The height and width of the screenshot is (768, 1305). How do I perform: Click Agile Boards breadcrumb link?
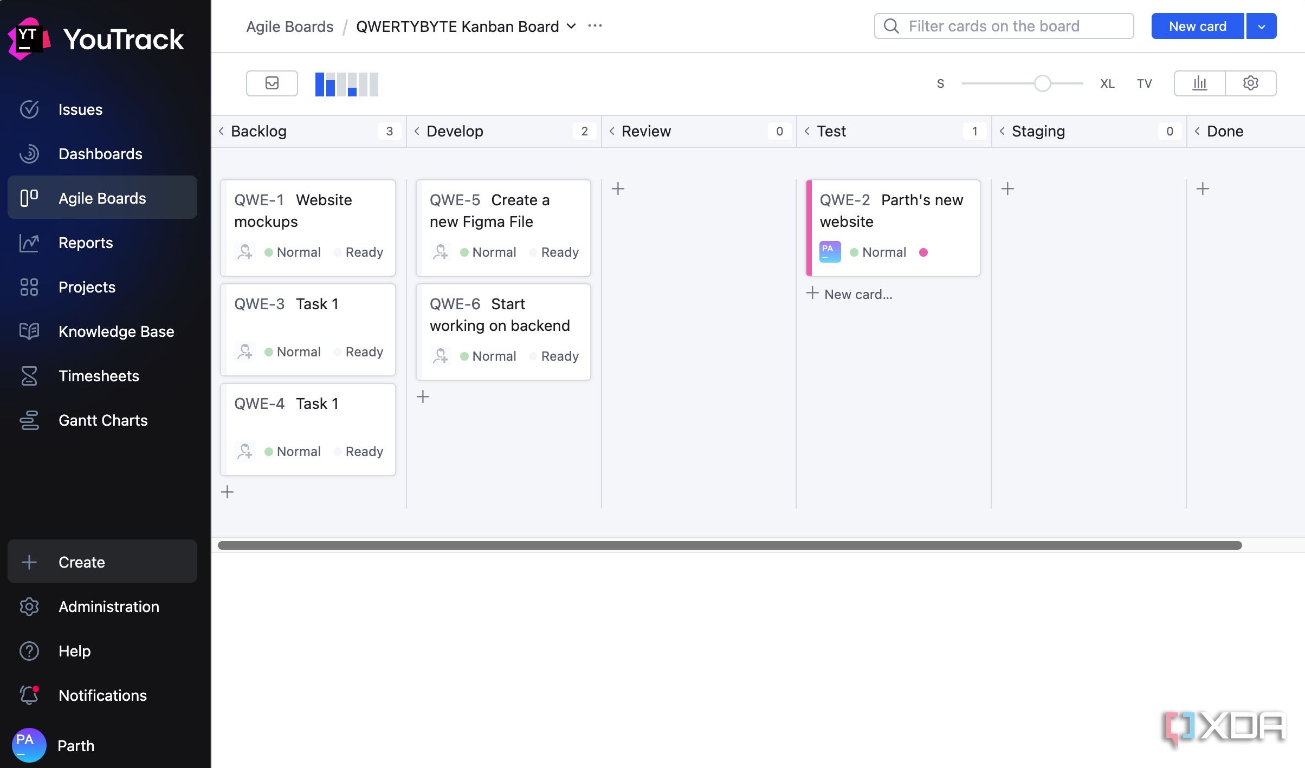point(290,26)
